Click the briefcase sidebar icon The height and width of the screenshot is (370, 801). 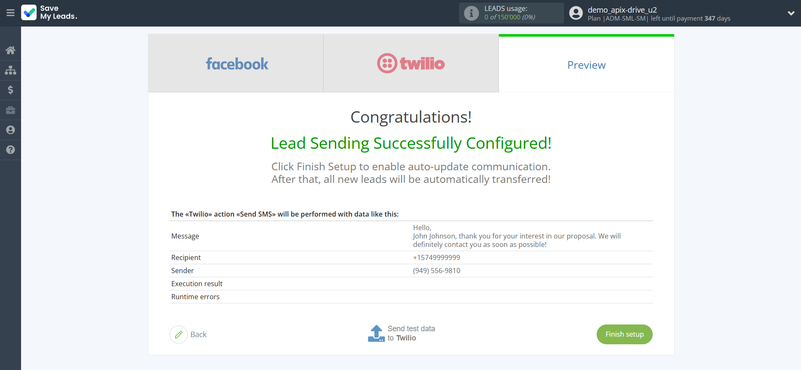click(11, 110)
